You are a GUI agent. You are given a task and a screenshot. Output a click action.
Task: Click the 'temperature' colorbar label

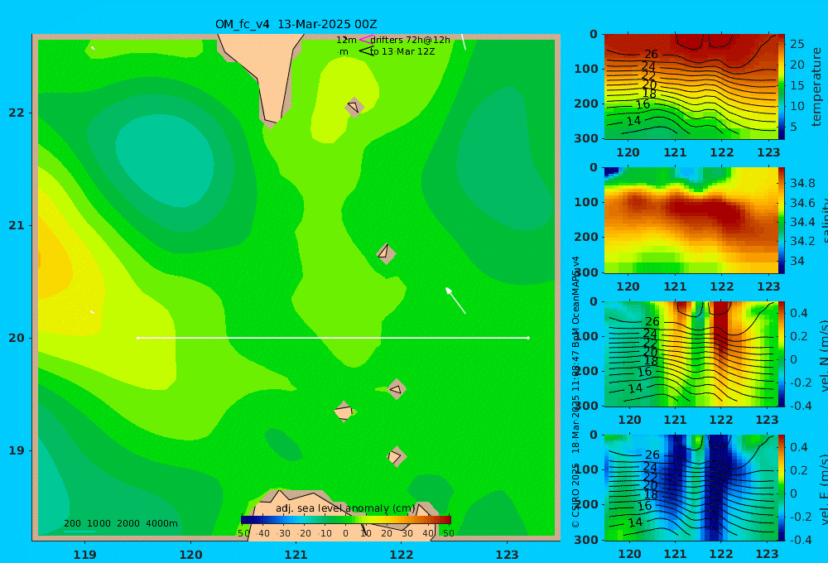click(816, 87)
